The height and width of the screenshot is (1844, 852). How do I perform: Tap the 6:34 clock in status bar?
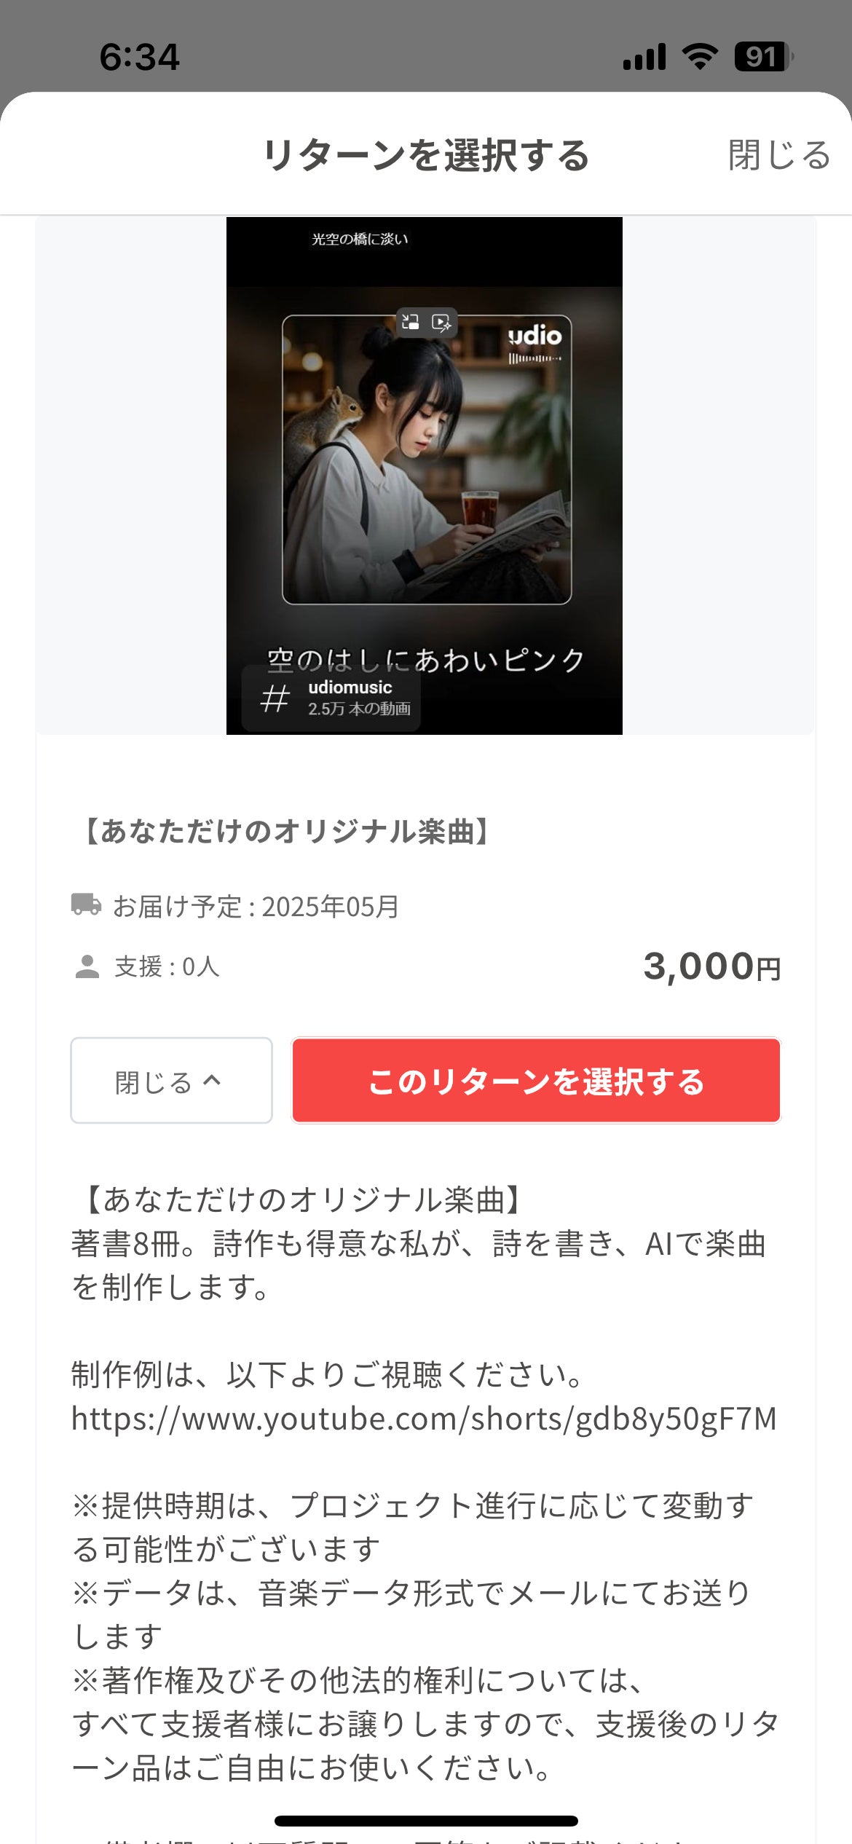click(139, 57)
